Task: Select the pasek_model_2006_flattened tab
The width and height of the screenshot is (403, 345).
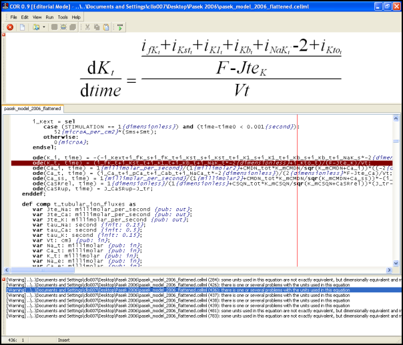Action: pyautogui.click(x=33, y=109)
